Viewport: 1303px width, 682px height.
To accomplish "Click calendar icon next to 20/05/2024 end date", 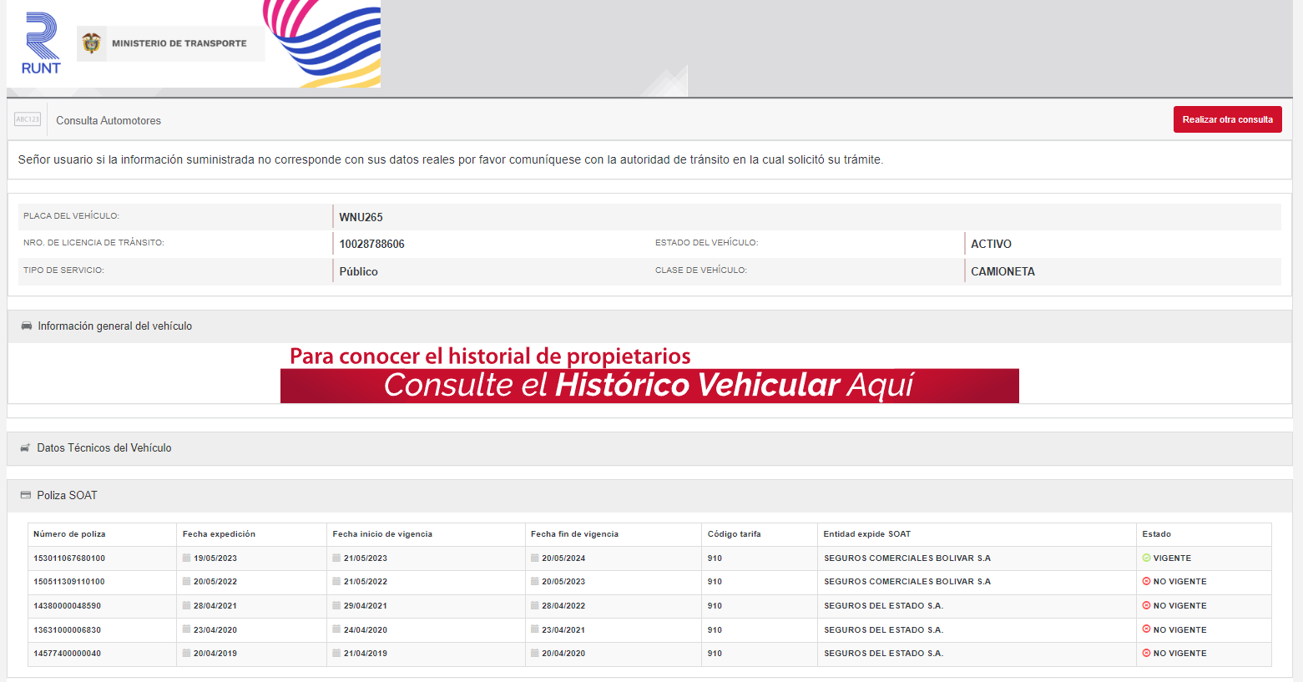I will click(x=535, y=558).
